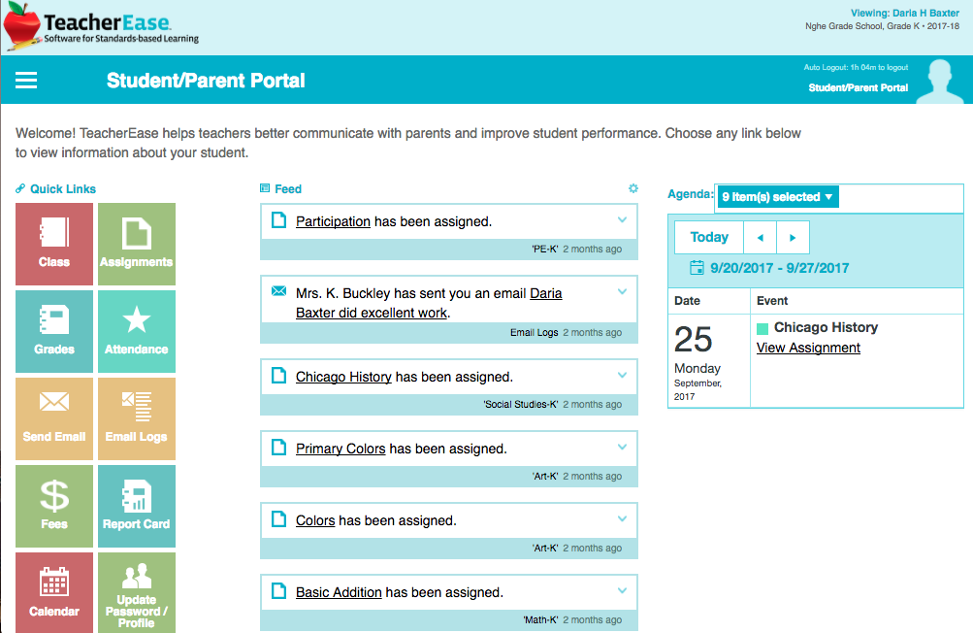
Task: Expand the agenda items selected dropdown
Action: (778, 197)
